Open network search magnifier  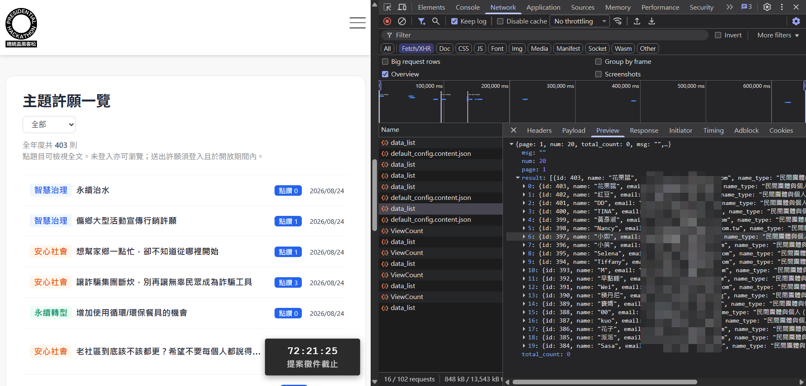[436, 21]
